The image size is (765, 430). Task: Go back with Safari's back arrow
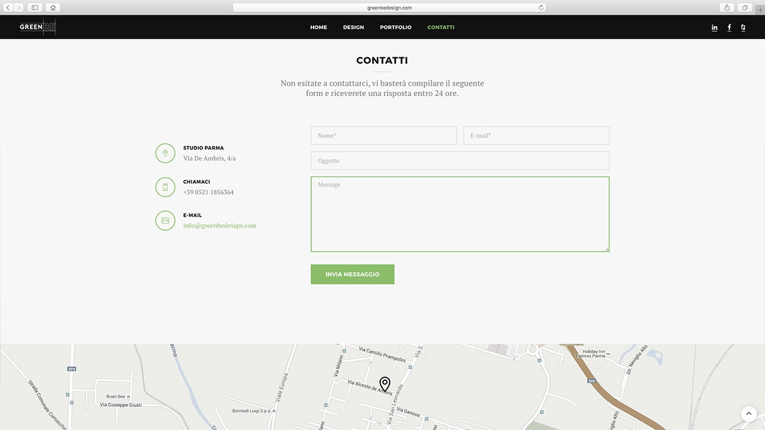tap(8, 8)
